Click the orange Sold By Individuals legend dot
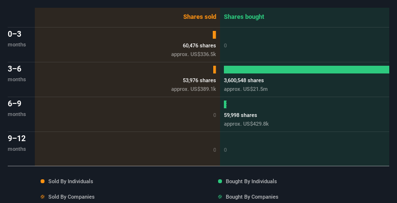Image resolution: width=397 pixels, height=203 pixels. point(43,181)
